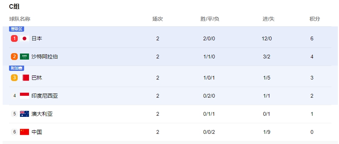Screen dimensions: 339x144
Task: Click the Australia flag icon
Action: [x=24, y=114]
